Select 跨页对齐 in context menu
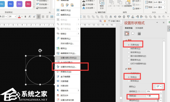Viewport: 170px width, 102px height. 68,95
